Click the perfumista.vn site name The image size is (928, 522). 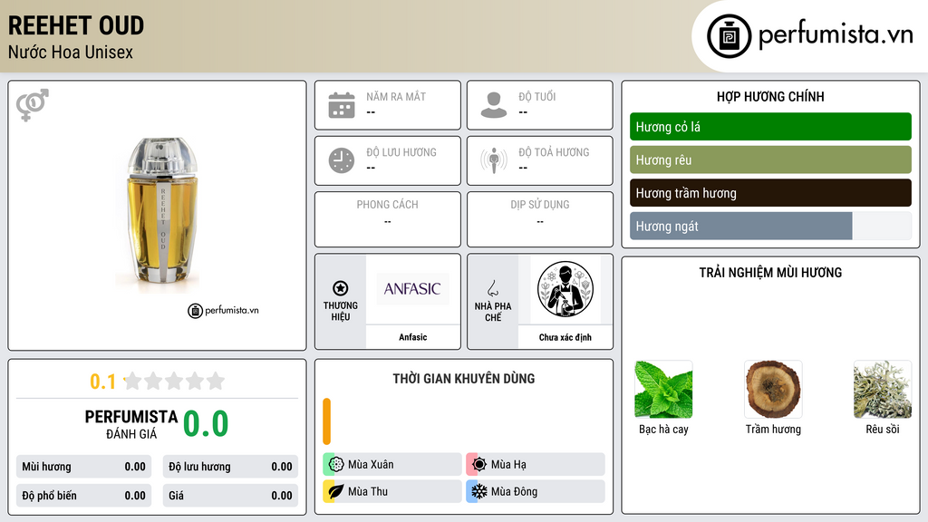click(836, 35)
